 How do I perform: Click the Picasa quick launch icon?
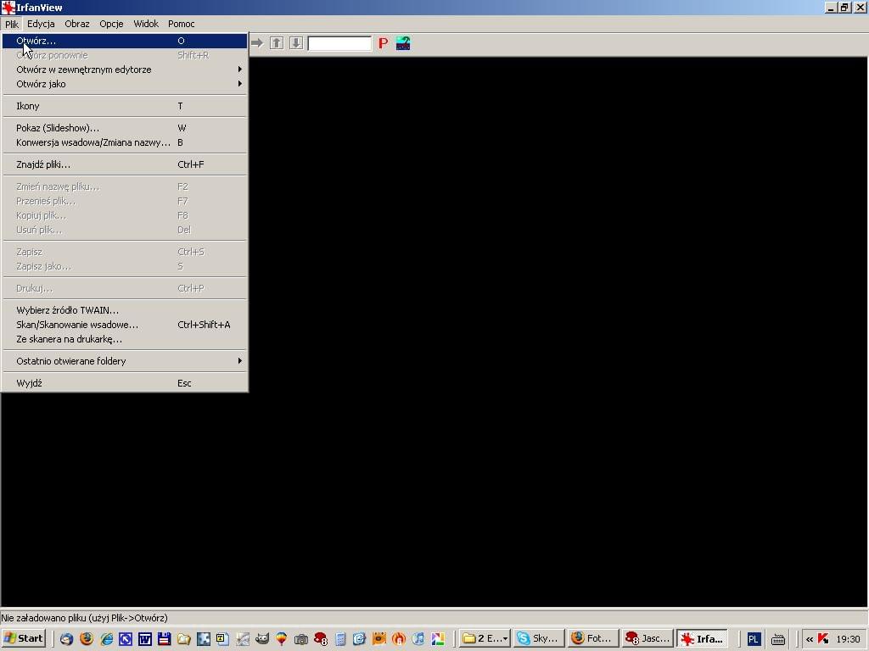(x=438, y=639)
